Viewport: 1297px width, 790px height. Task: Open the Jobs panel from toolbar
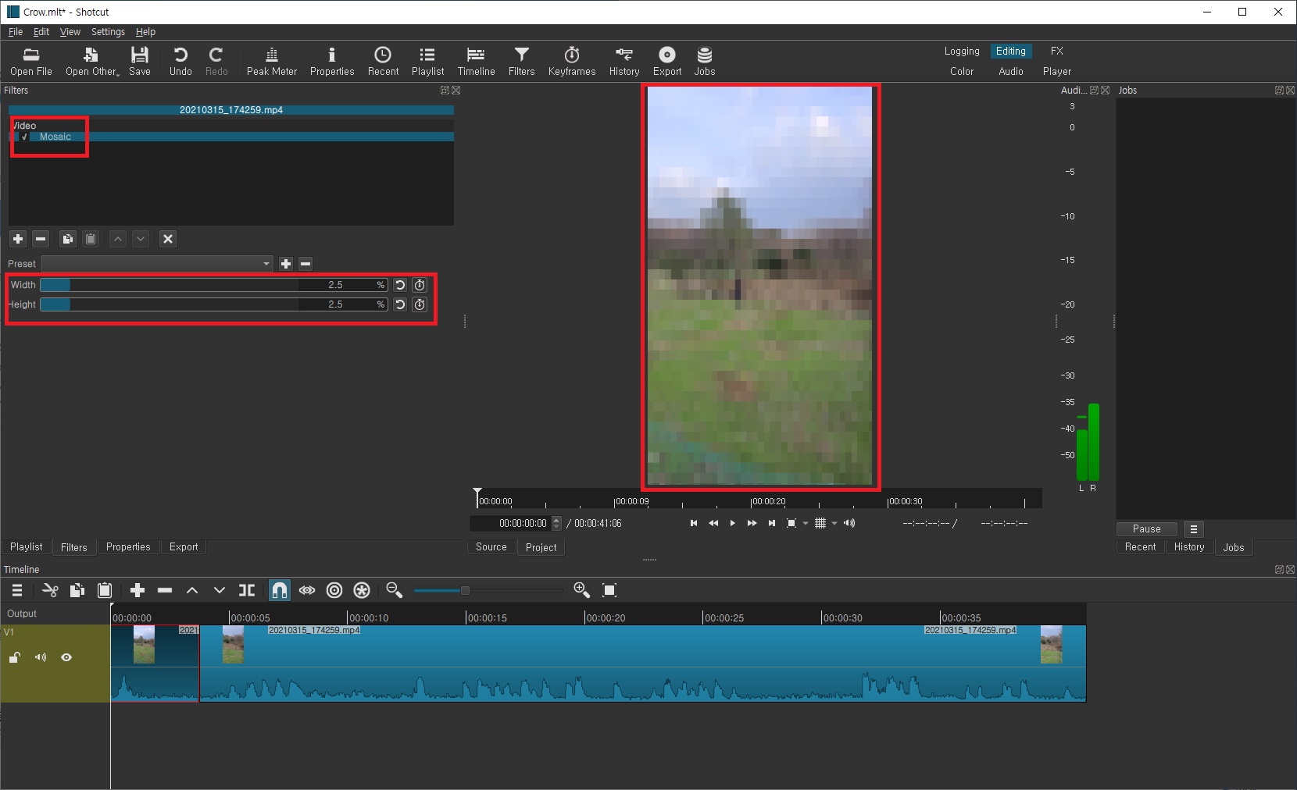point(705,62)
